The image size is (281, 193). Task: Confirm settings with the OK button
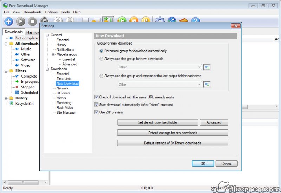point(203,164)
